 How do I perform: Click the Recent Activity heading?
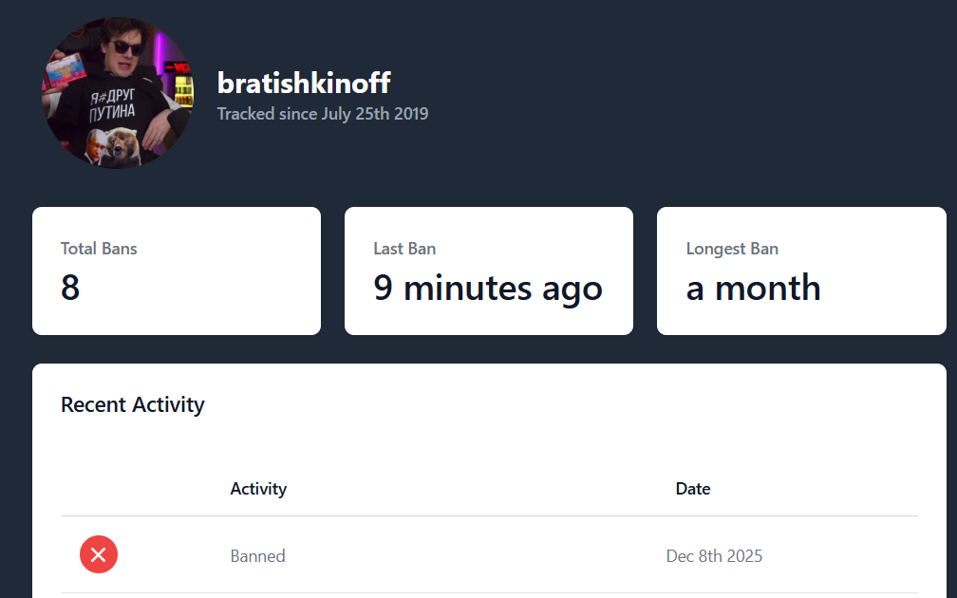(x=133, y=404)
